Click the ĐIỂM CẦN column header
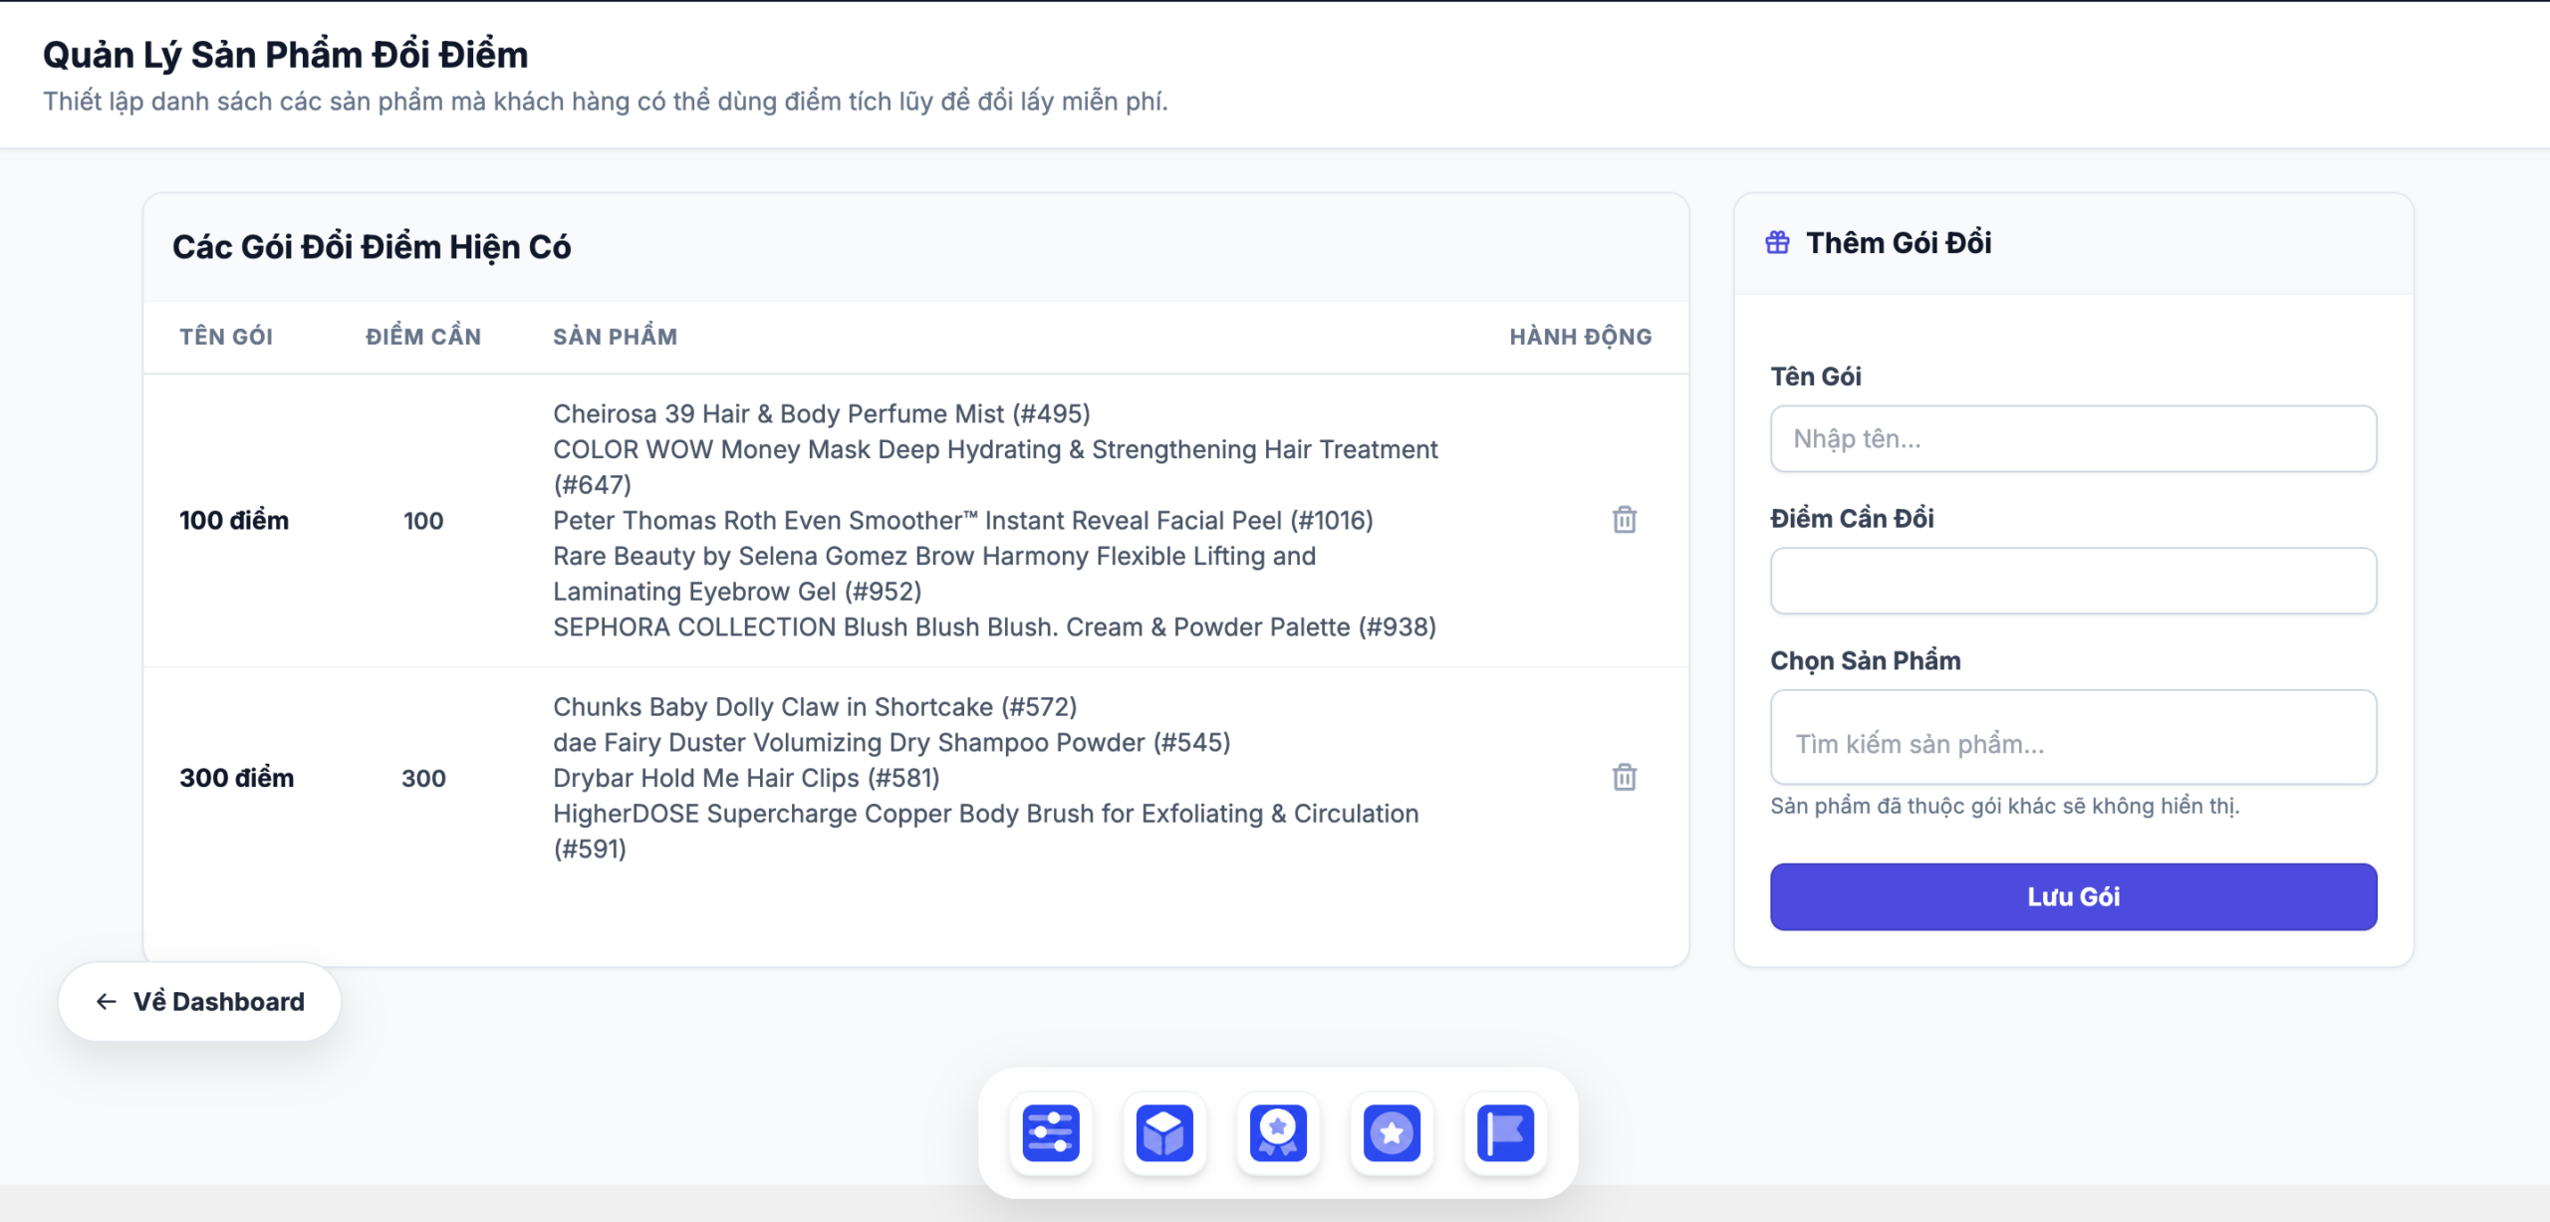Image resolution: width=2550 pixels, height=1222 pixels. (423, 337)
